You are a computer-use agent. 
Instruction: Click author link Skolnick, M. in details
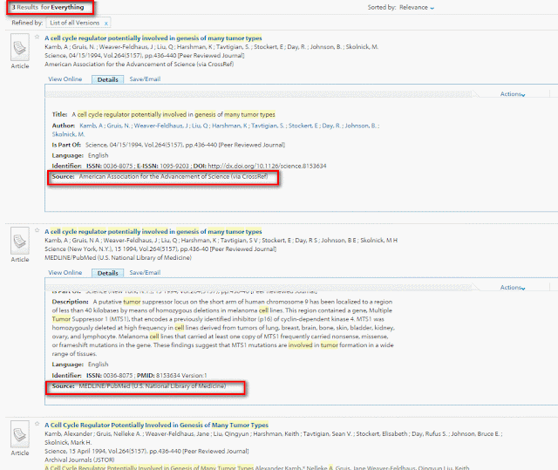point(68,134)
